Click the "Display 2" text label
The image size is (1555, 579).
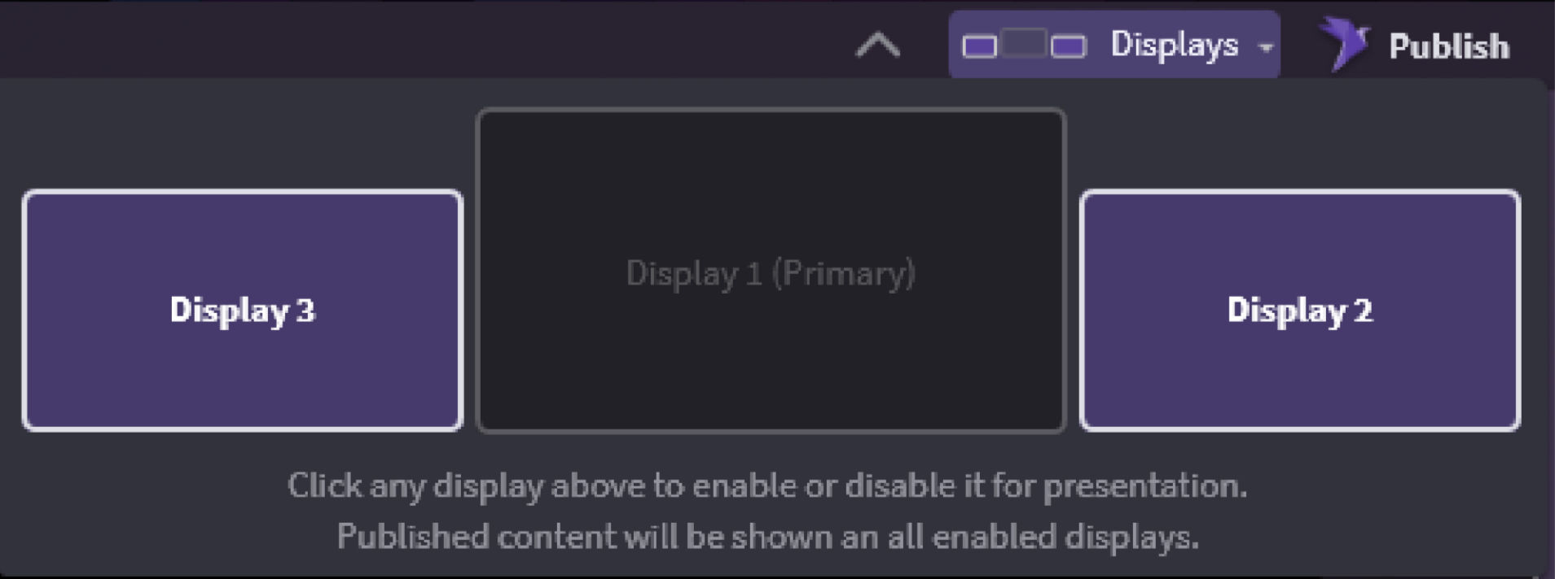pyautogui.click(x=1299, y=310)
